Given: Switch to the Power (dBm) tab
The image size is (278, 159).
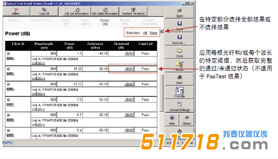Looking at the screenshot, I should pyautogui.click(x=85, y=22).
